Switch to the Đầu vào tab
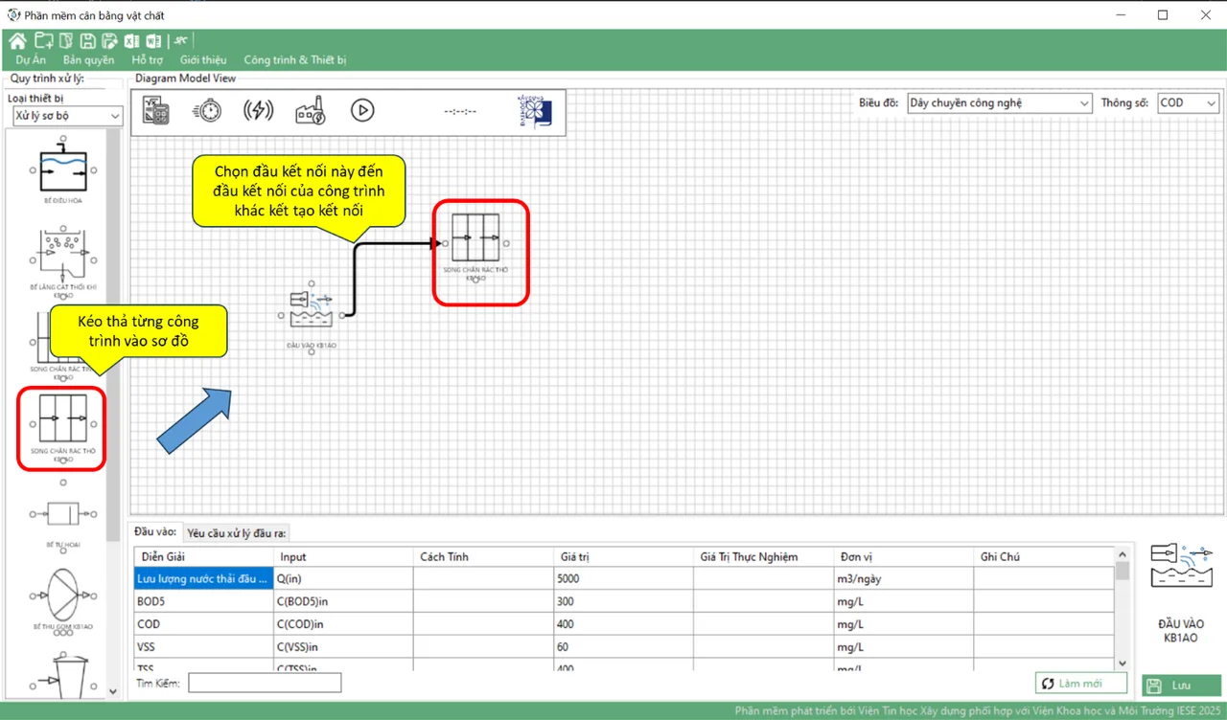This screenshot has height=720, width=1227. point(155,531)
